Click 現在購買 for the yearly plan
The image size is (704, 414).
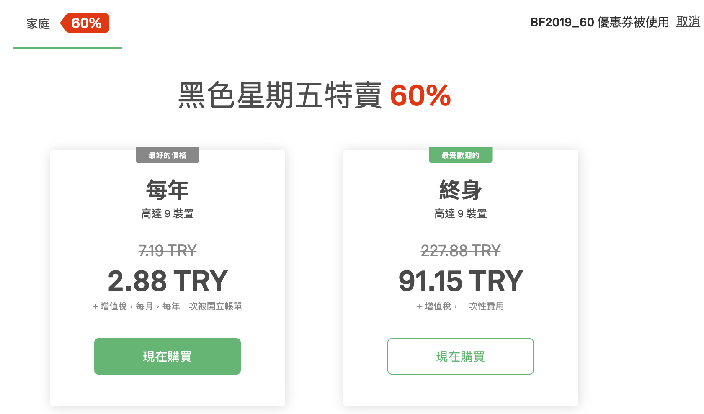tap(168, 356)
